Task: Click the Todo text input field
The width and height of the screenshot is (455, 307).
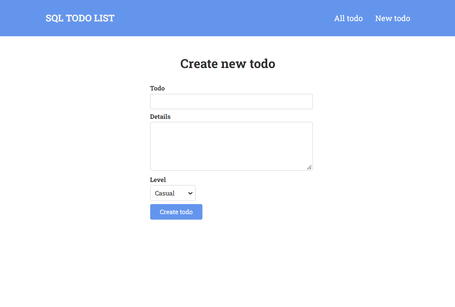Action: coord(231,101)
